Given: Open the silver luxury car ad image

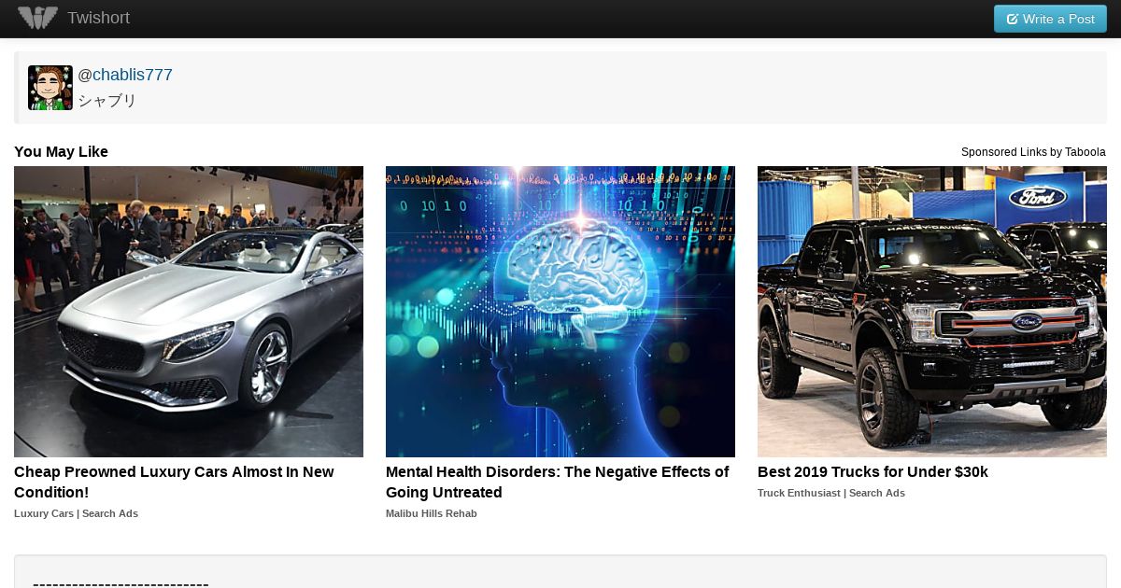Looking at the screenshot, I should pyautogui.click(x=189, y=312).
